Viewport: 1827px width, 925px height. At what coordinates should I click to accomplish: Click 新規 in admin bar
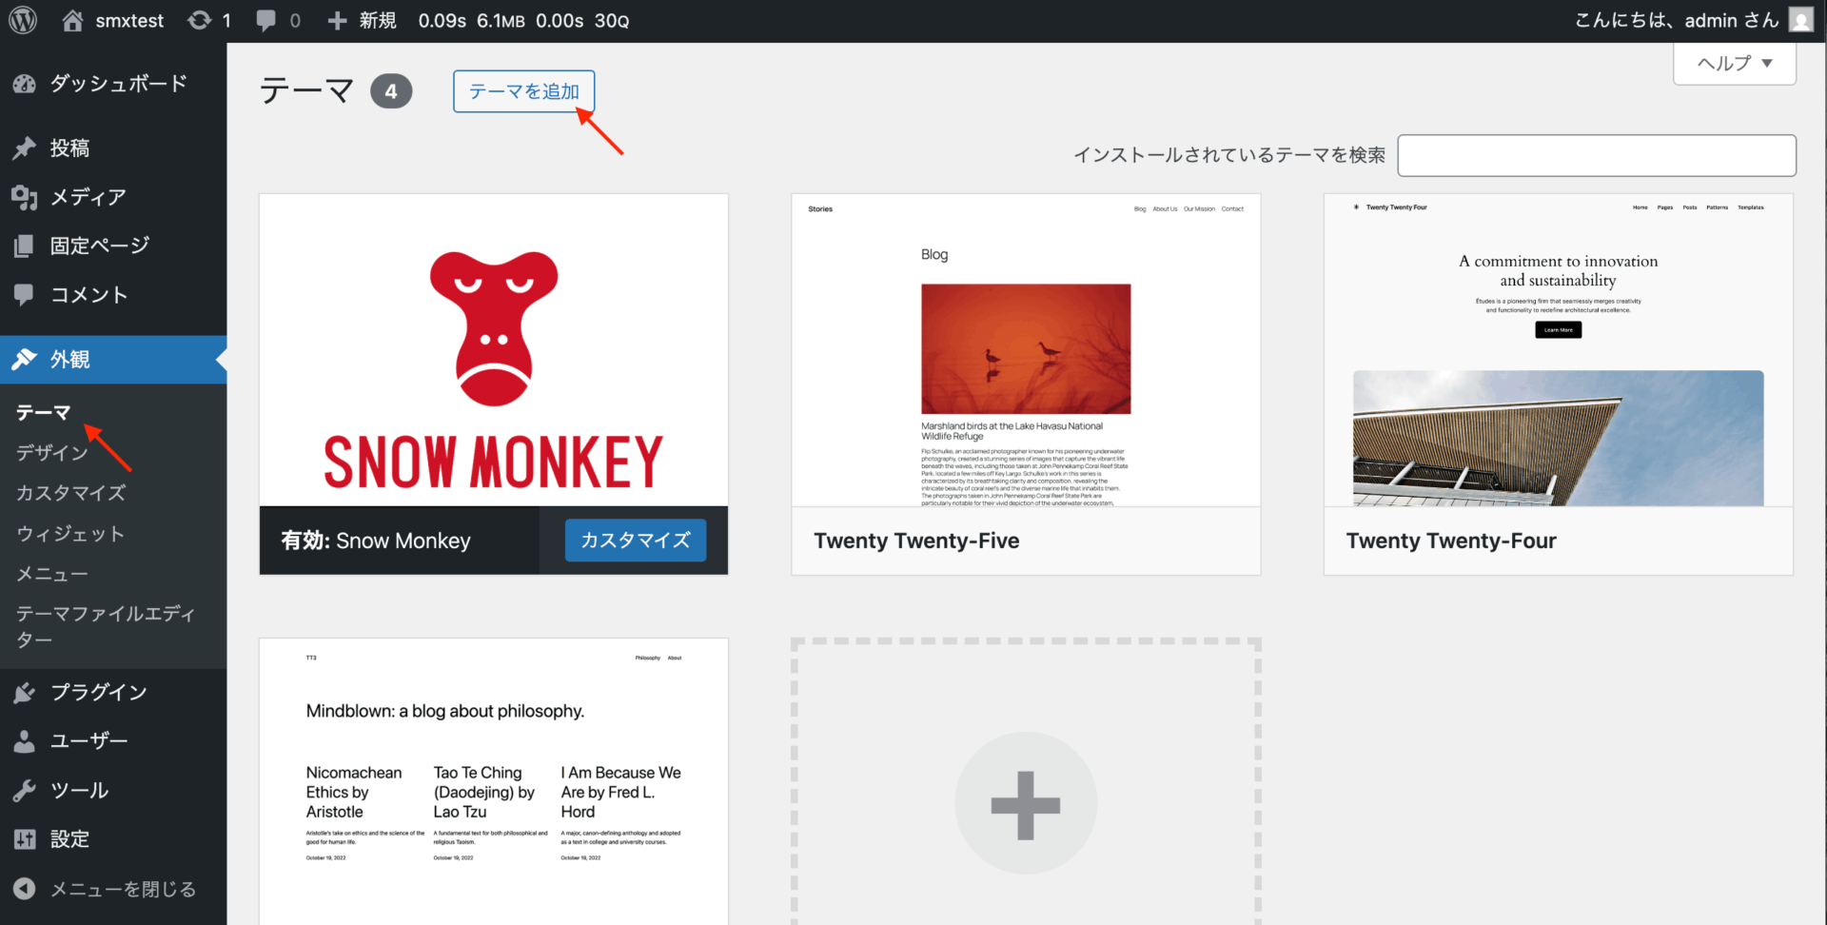click(x=378, y=20)
